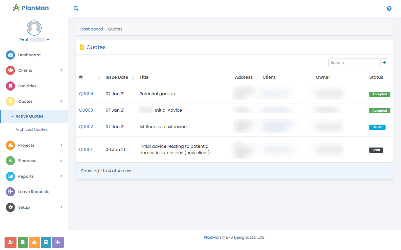
Task: Expand the Reports menu chevron
Action: pos(61,176)
